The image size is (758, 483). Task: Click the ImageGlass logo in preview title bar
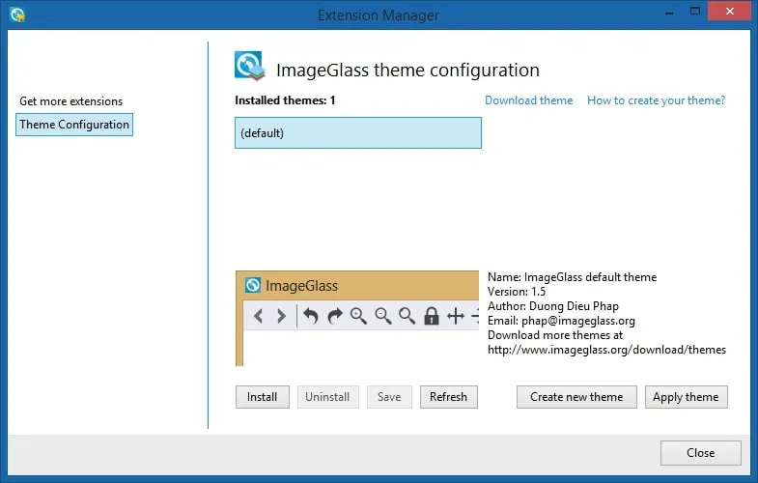pos(252,285)
